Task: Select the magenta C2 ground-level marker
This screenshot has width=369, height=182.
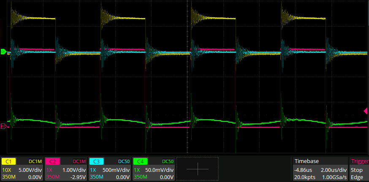Action: [x=3, y=126]
